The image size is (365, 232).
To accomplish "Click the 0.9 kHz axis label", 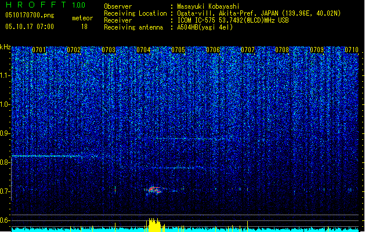I will pyautogui.click(x=5, y=133).
